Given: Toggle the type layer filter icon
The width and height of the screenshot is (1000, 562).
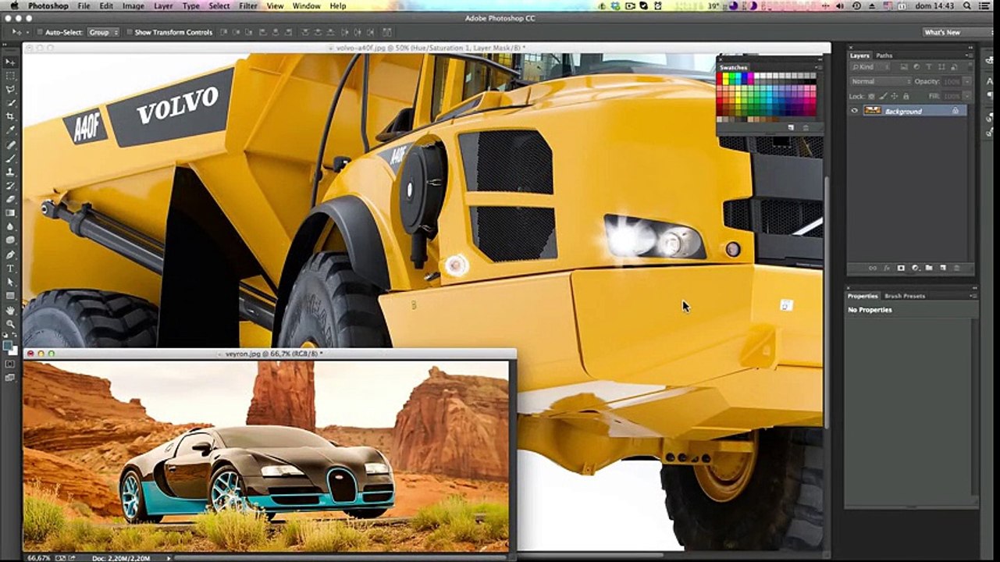Looking at the screenshot, I should tap(929, 67).
